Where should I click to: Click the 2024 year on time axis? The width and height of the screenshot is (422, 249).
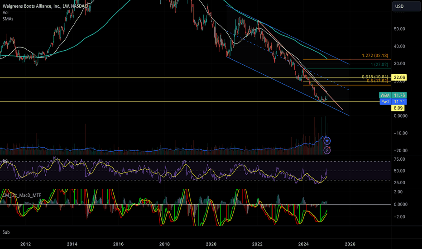point(303,244)
